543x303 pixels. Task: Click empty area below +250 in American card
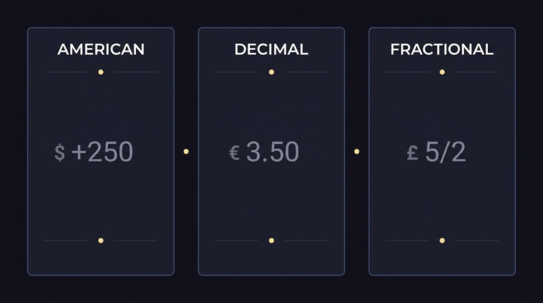(101, 199)
